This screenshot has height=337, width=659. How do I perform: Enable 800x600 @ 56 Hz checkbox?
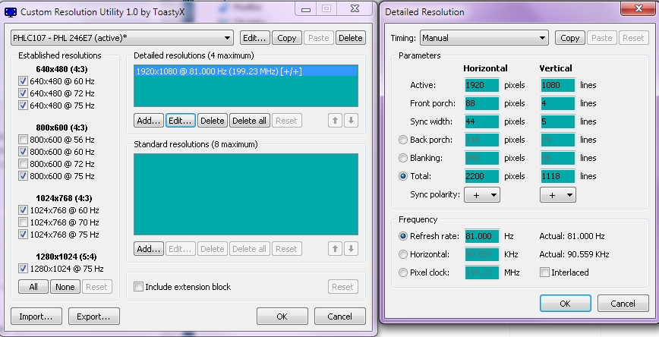click(23, 140)
